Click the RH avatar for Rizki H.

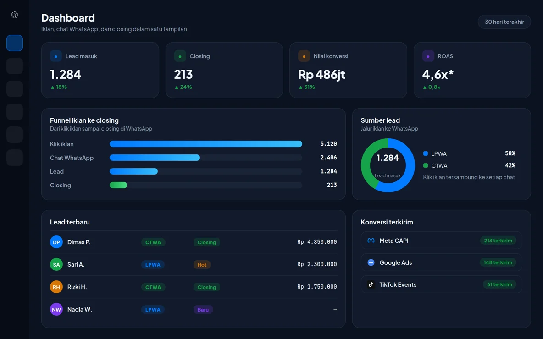click(x=56, y=287)
